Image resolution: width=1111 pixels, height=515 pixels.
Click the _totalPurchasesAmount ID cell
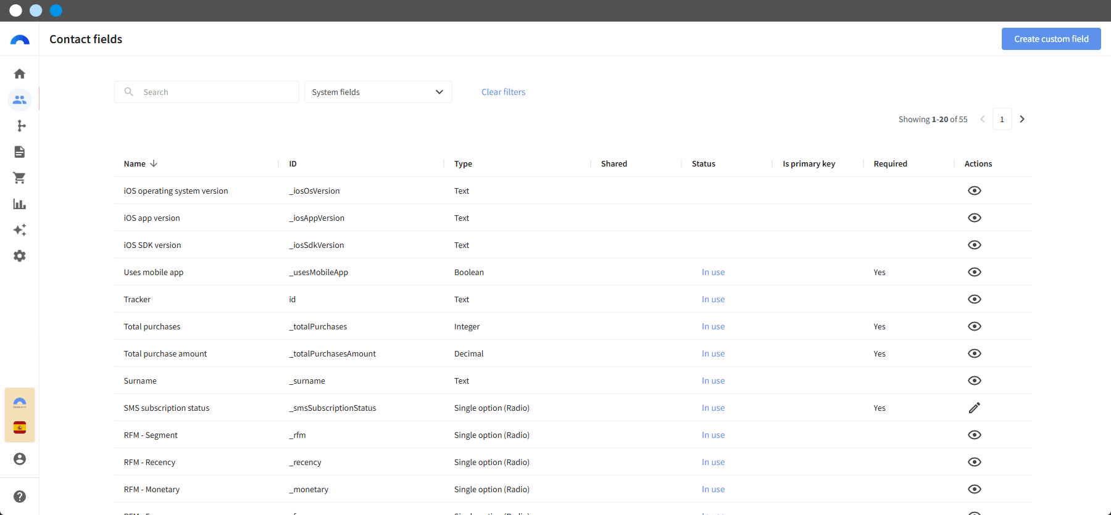click(332, 353)
